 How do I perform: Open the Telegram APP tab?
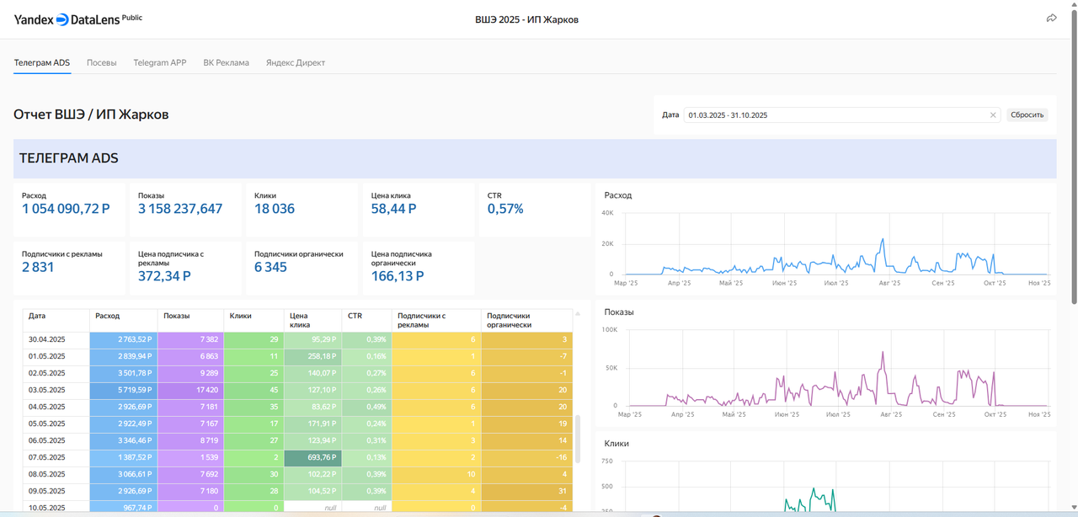click(x=160, y=63)
